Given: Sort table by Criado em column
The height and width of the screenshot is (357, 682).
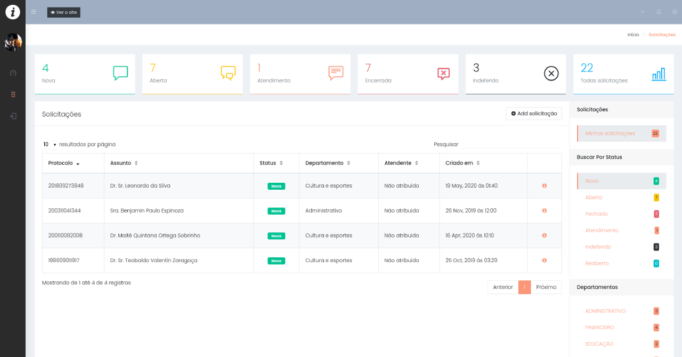Looking at the screenshot, I should (462, 163).
